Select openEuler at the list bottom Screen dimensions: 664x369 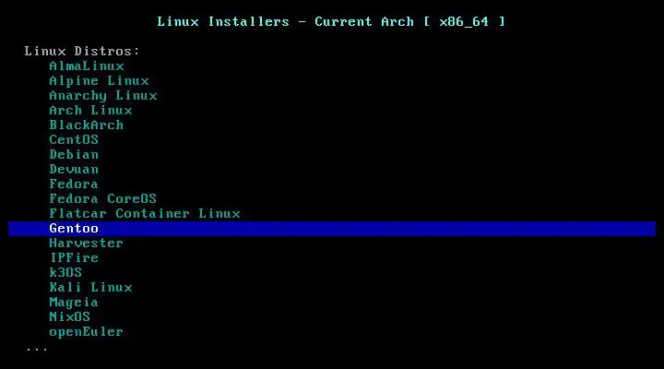pyautogui.click(x=87, y=332)
